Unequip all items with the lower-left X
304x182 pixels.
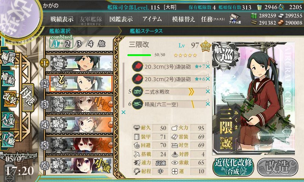point(123,112)
